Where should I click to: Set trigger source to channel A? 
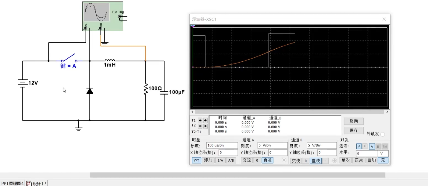372,146
